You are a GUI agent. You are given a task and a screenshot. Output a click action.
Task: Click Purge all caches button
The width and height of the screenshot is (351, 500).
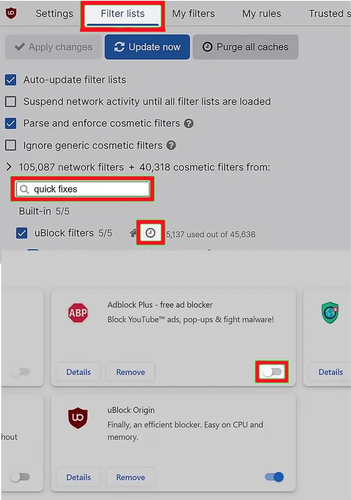point(245,47)
